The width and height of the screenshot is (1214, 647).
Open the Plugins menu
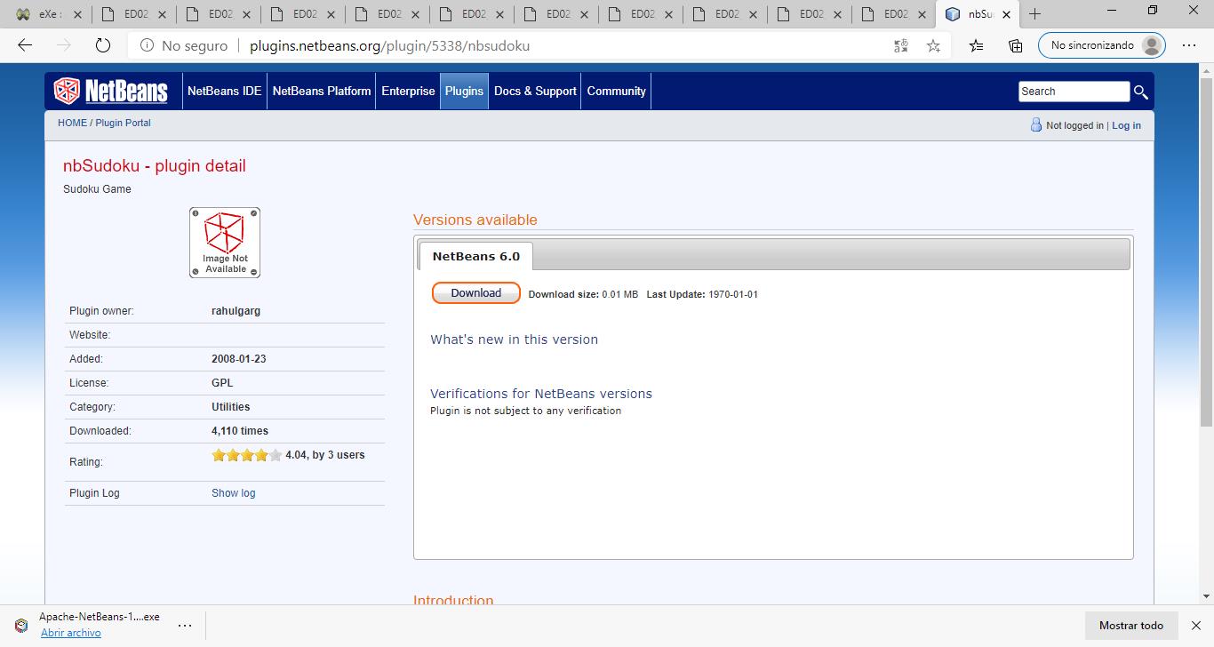[464, 91]
